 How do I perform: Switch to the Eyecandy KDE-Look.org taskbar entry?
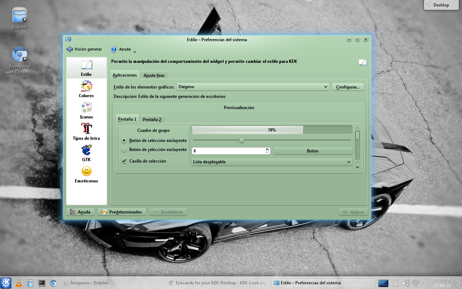(218, 283)
